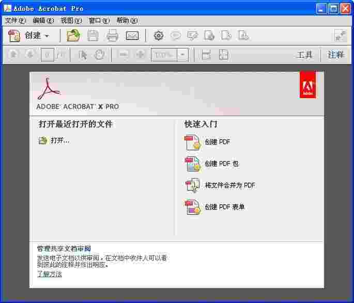Click the Save document toolbar icon
The height and width of the screenshot is (303, 354).
tap(93, 36)
